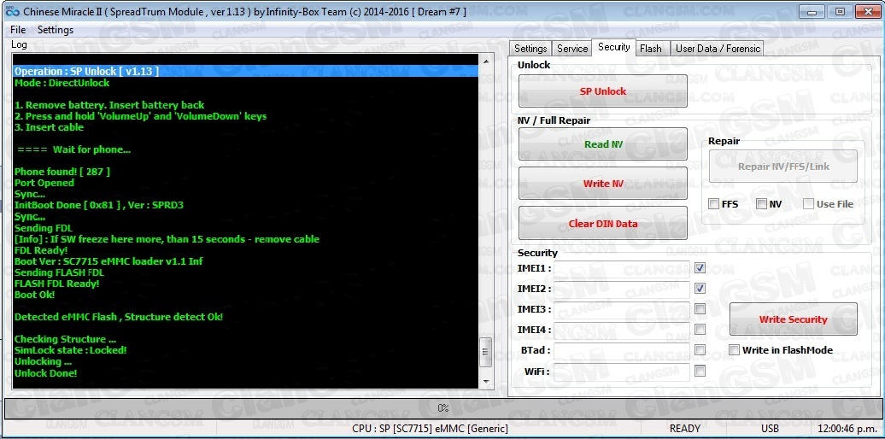Click the Repair NV/FFS/Link button
885x439 pixels.
click(782, 167)
